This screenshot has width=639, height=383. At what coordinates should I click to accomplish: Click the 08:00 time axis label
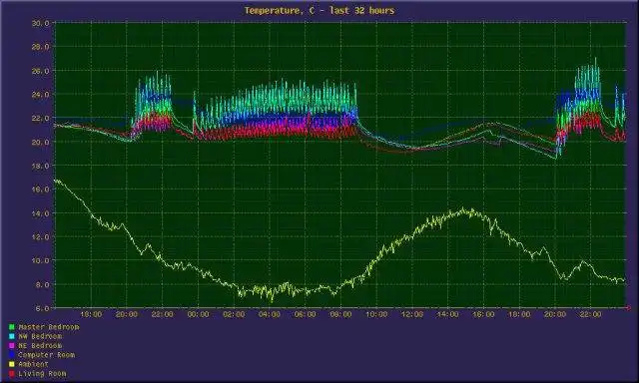(x=340, y=314)
